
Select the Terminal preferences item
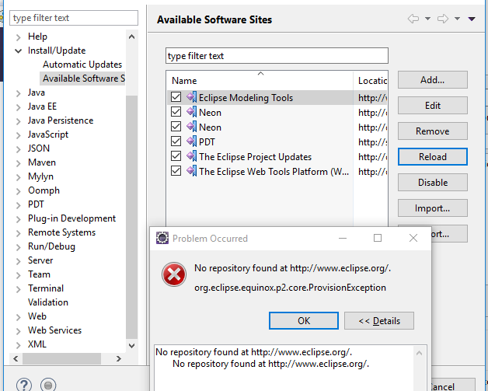(46, 288)
